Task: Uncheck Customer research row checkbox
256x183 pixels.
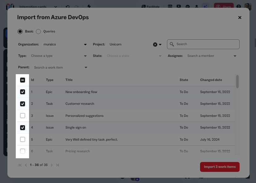Action: tap(23, 104)
